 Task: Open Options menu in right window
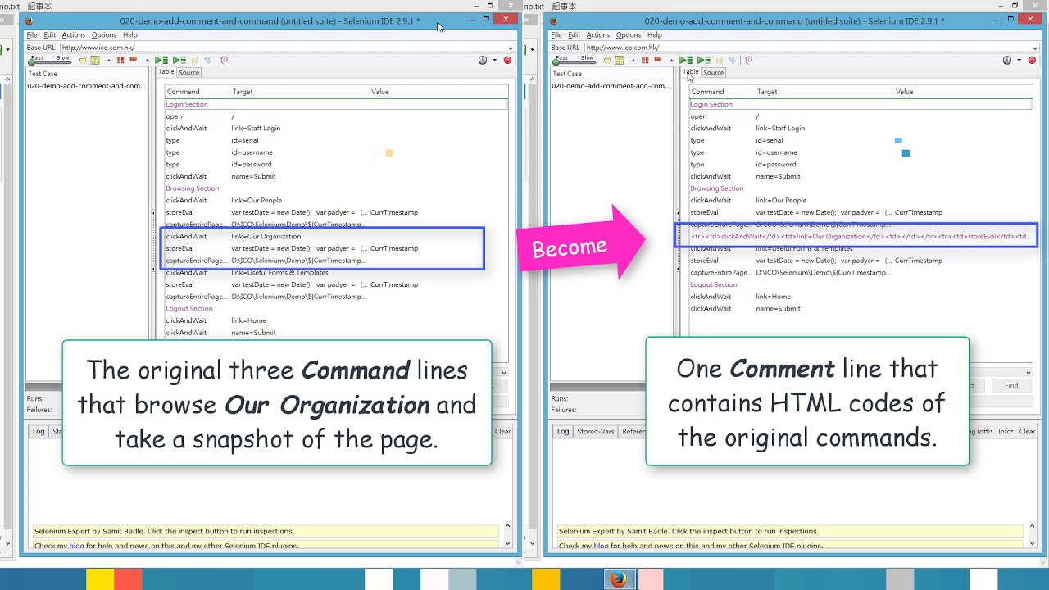coord(629,35)
